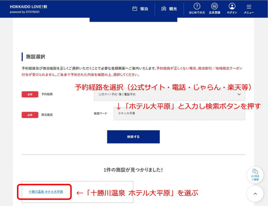Open the よくあるご質問 FAQ chat bubble
This screenshot has height=206, width=268.
[255, 175]
